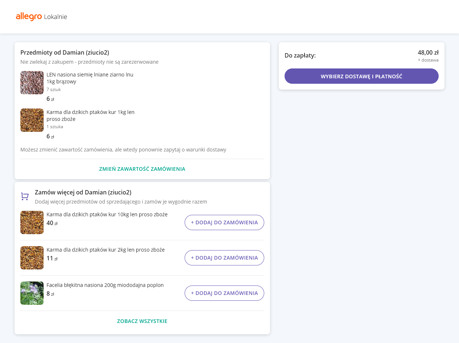Click the shopping cart icon

(25, 197)
